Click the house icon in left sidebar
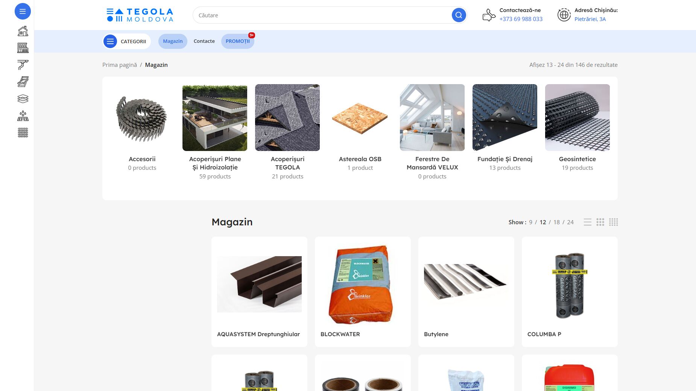 [x=23, y=31]
